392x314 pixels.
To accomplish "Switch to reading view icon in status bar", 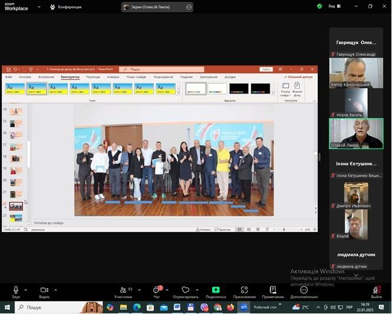I will tap(258, 230).
